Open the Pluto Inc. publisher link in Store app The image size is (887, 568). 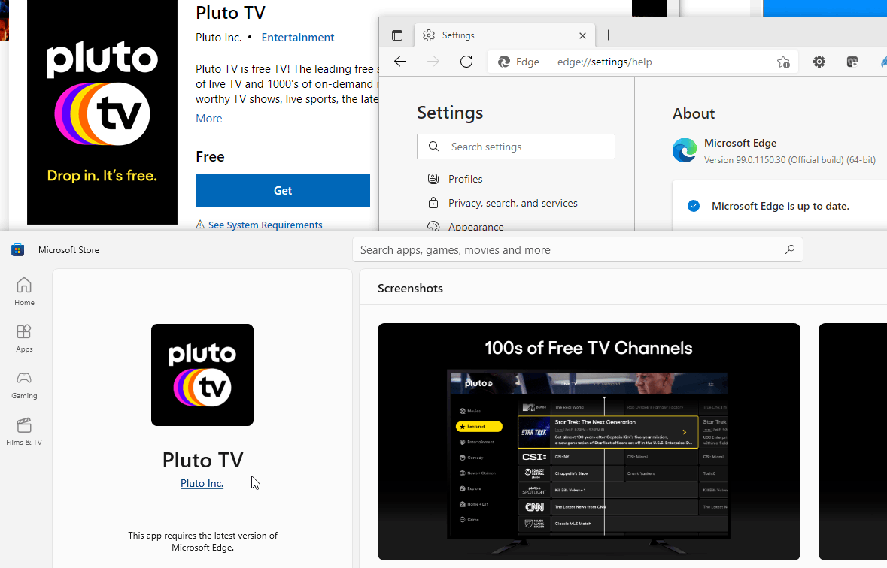(202, 483)
